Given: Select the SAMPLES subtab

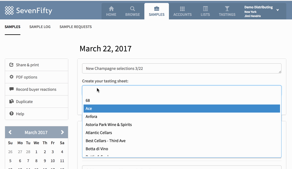Looking at the screenshot, I should pos(13,27).
